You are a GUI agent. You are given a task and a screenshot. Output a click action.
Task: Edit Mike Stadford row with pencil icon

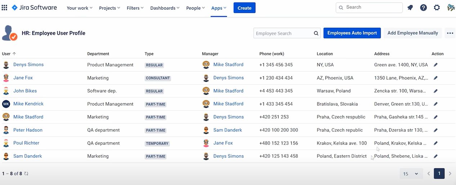tap(435, 117)
